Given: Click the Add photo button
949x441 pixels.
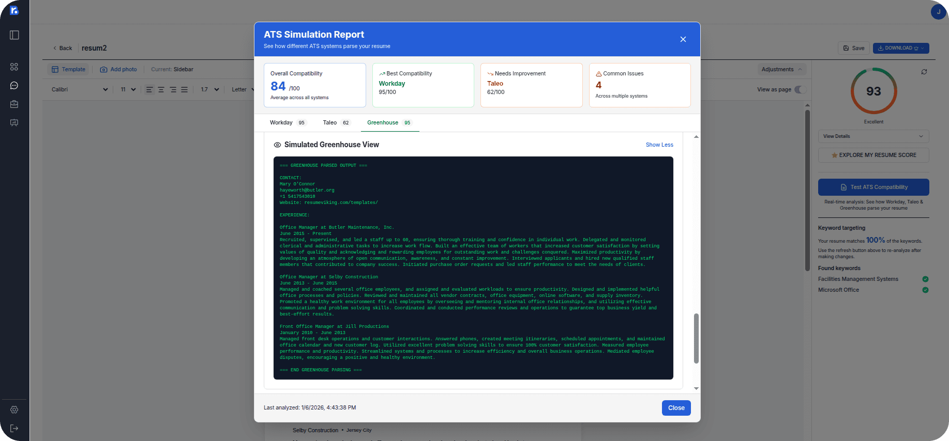Looking at the screenshot, I should coord(118,69).
